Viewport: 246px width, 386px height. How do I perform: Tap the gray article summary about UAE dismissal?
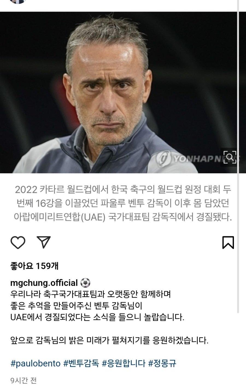[x=123, y=203]
